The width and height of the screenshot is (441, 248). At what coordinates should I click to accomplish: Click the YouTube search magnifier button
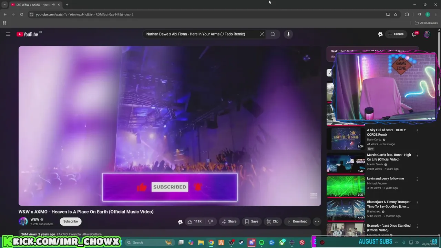(x=273, y=34)
